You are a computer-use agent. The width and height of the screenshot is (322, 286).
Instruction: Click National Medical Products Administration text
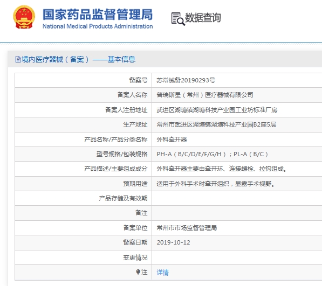(x=98, y=26)
